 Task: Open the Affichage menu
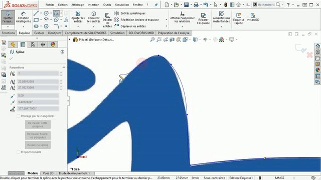click(x=78, y=4)
